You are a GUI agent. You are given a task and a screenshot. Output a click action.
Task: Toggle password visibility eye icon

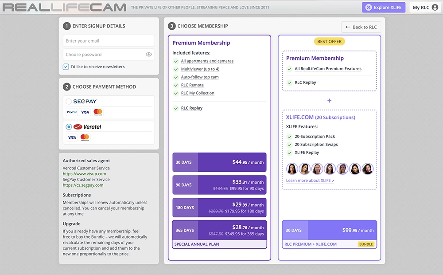pyautogui.click(x=148, y=54)
